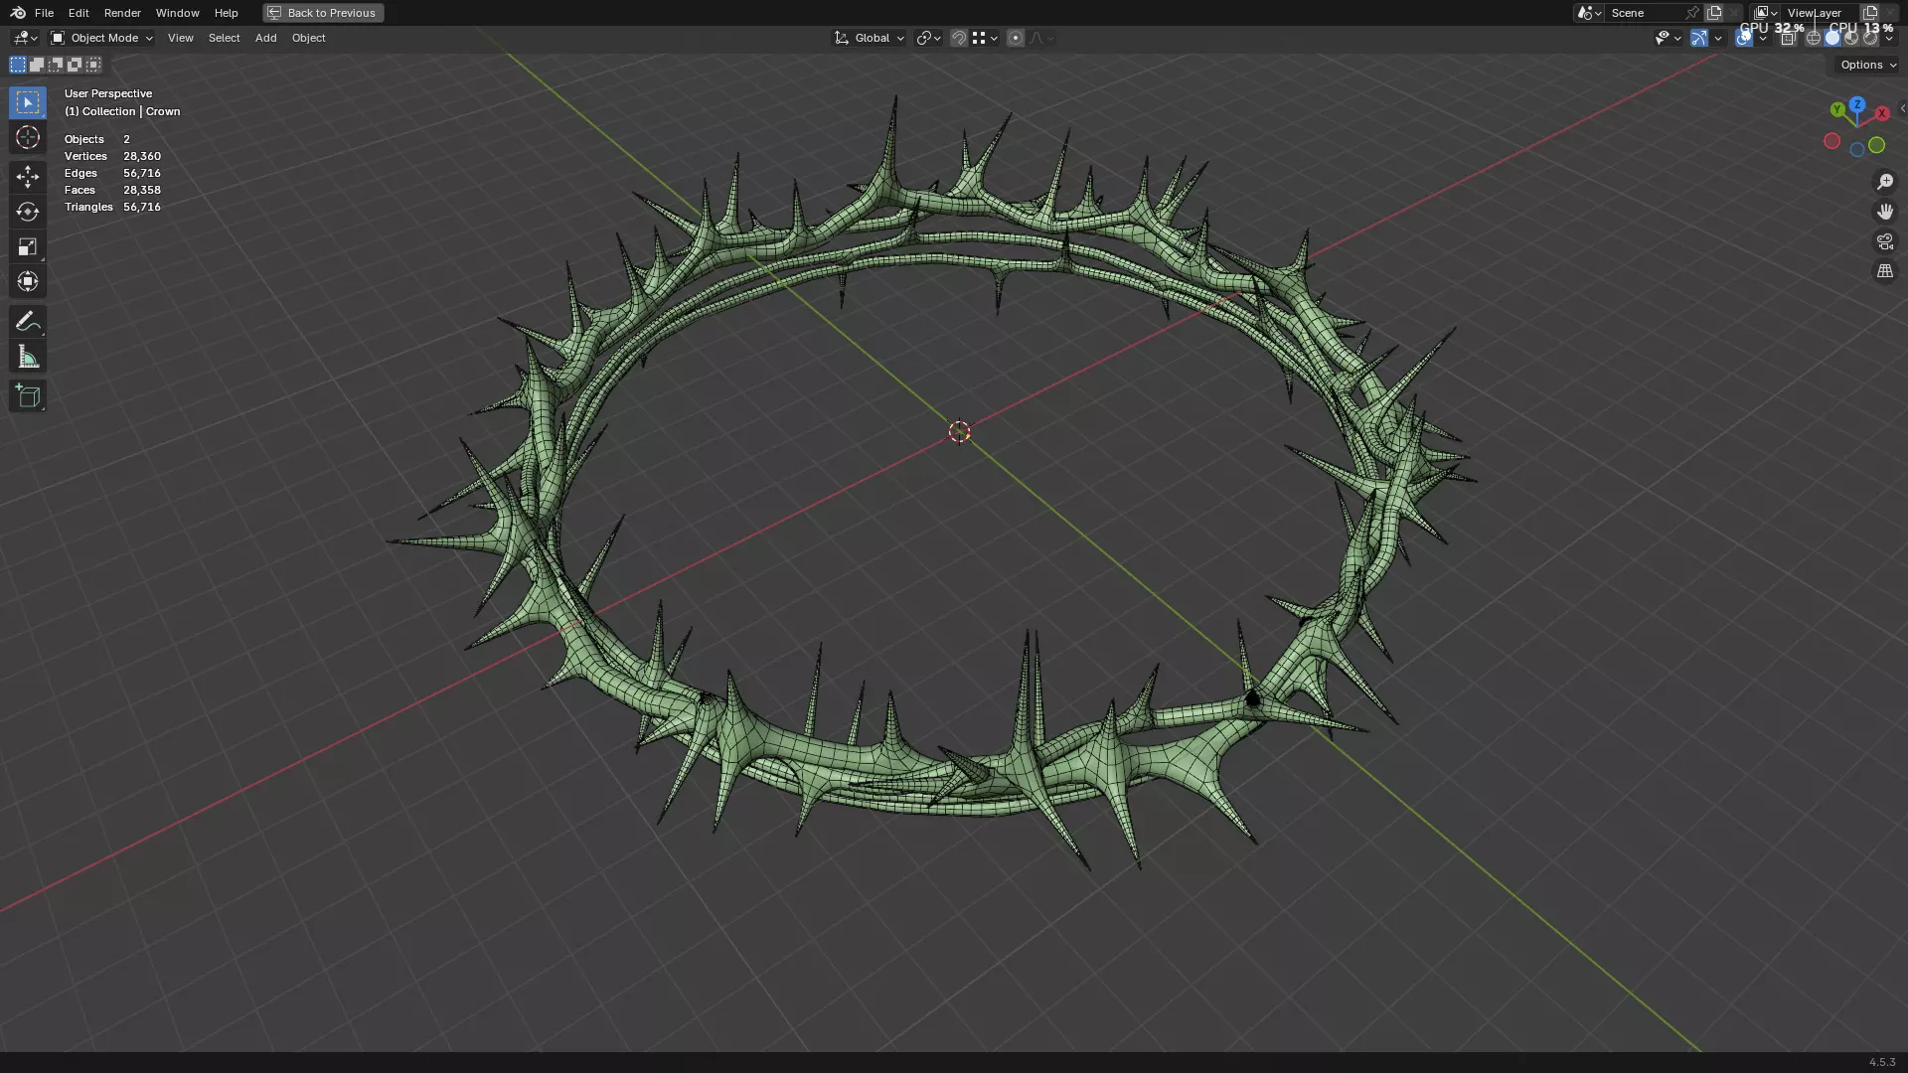The height and width of the screenshot is (1073, 1908).
Task: Select the Select Box tool
Action: click(28, 102)
